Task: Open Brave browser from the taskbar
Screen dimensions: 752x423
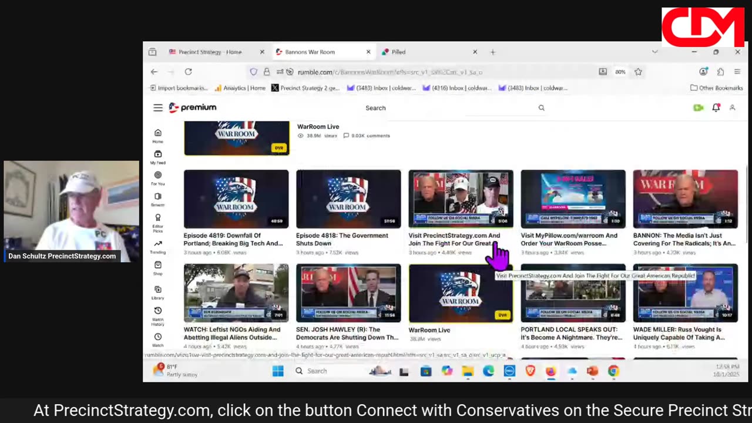Action: coord(530,371)
